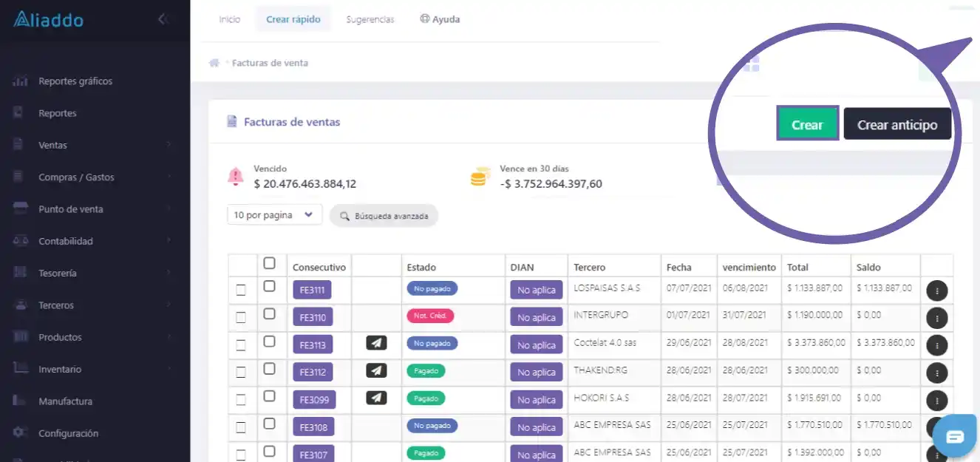
Task: Expand the Ventas sidebar menu
Action: tap(169, 145)
